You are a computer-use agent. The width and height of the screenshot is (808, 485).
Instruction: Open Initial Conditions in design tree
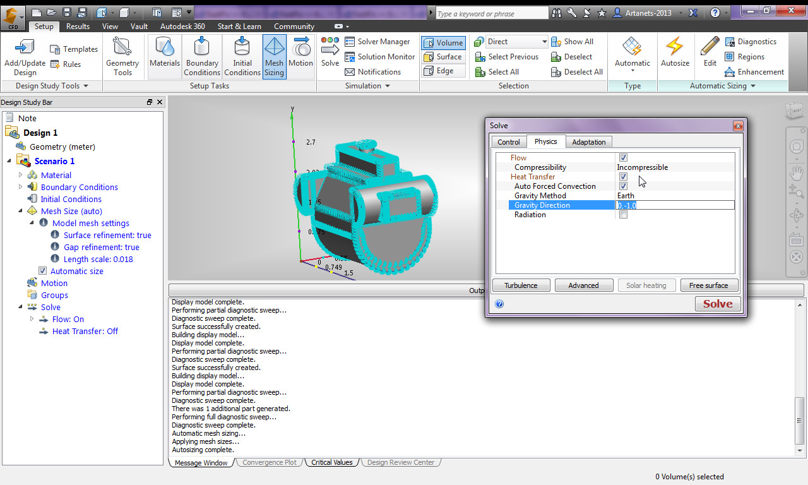coord(64,199)
